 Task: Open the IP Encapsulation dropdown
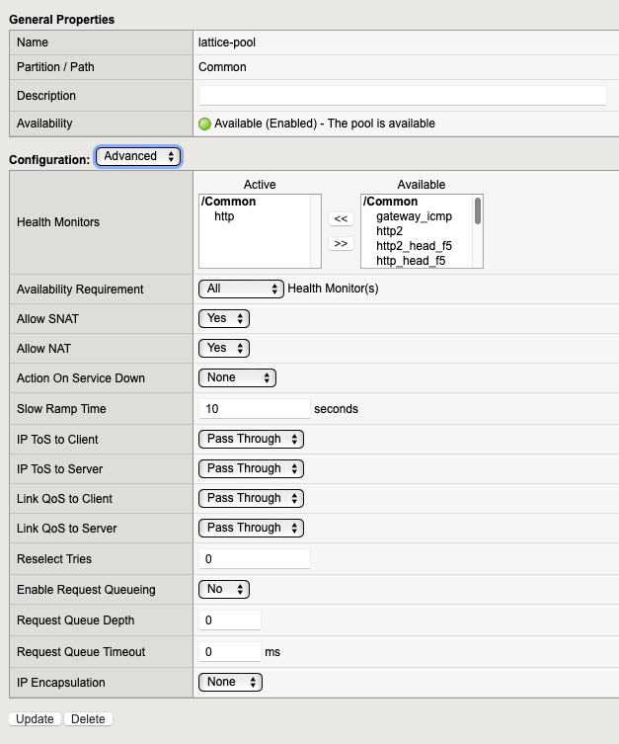(230, 683)
